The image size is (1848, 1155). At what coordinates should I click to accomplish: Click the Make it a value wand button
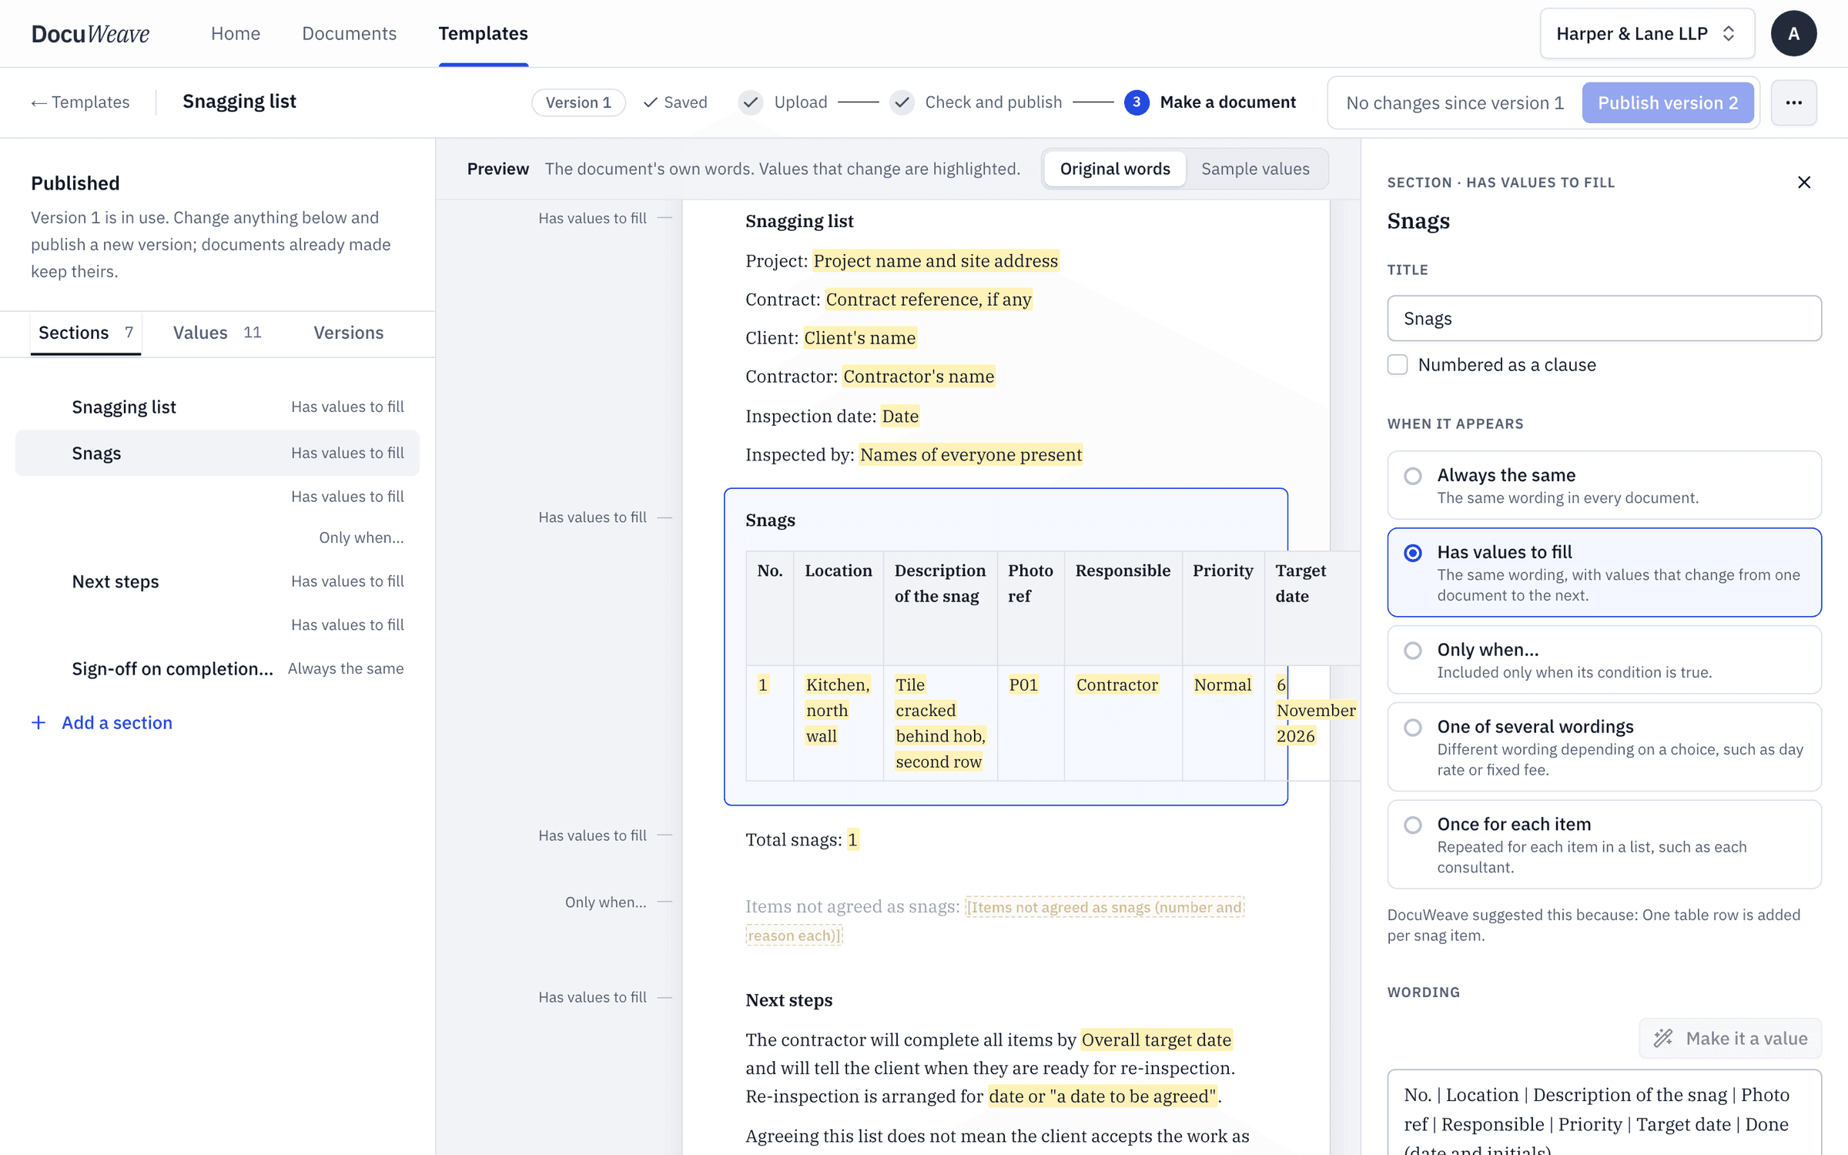[1730, 1038]
